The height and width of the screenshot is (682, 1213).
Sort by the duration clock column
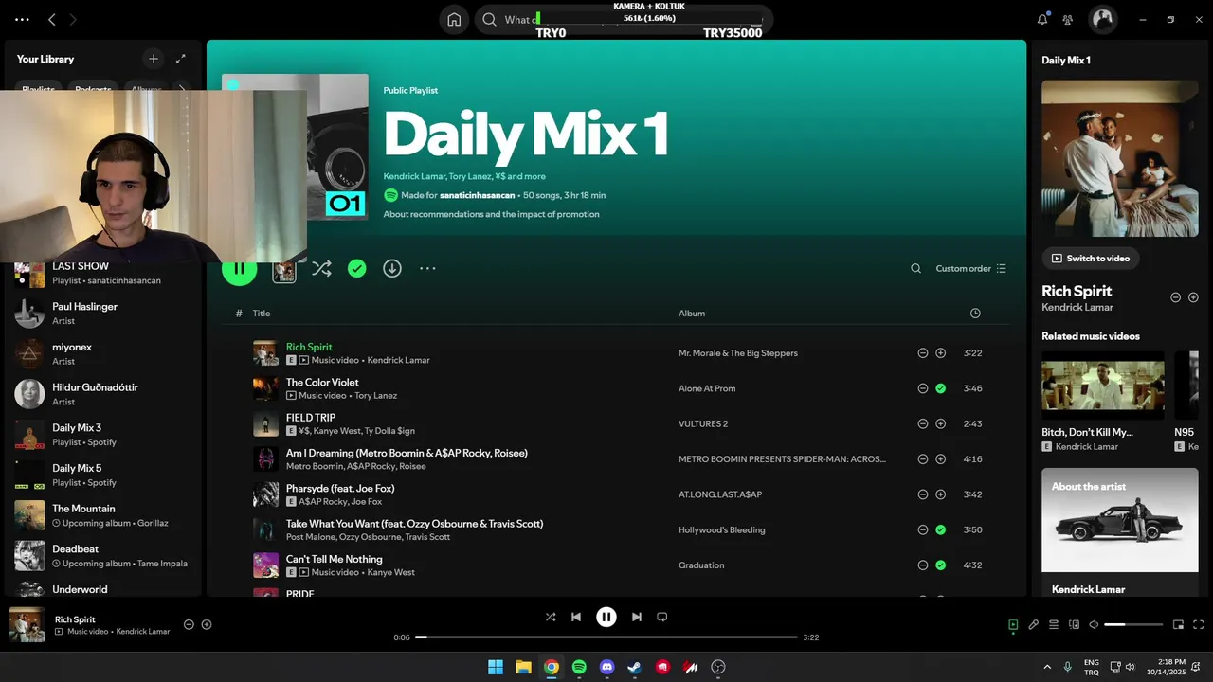pyautogui.click(x=975, y=314)
